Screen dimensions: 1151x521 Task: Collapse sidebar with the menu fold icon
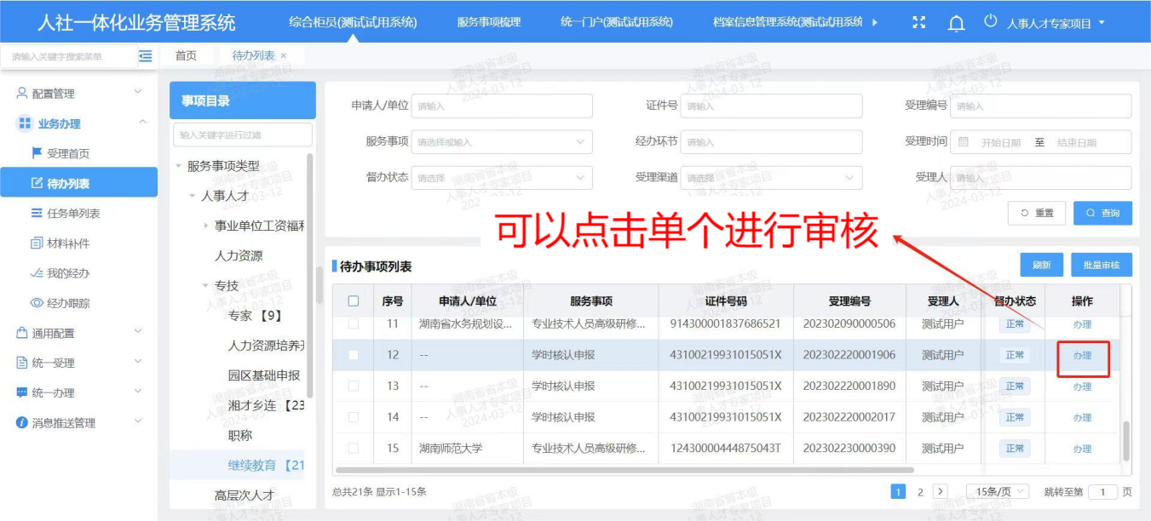point(146,56)
